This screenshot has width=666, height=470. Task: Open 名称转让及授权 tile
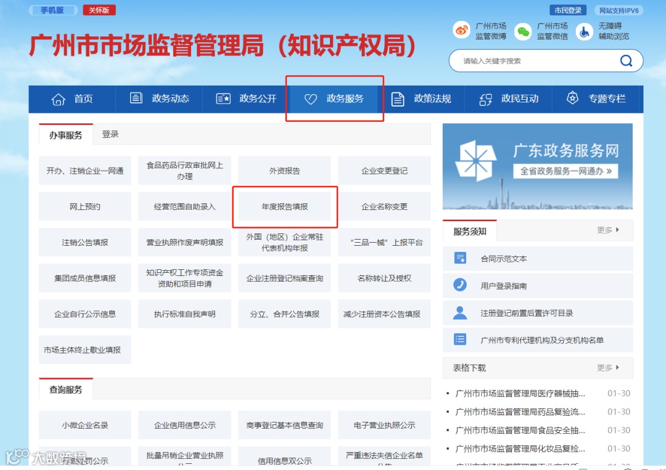pyautogui.click(x=384, y=278)
